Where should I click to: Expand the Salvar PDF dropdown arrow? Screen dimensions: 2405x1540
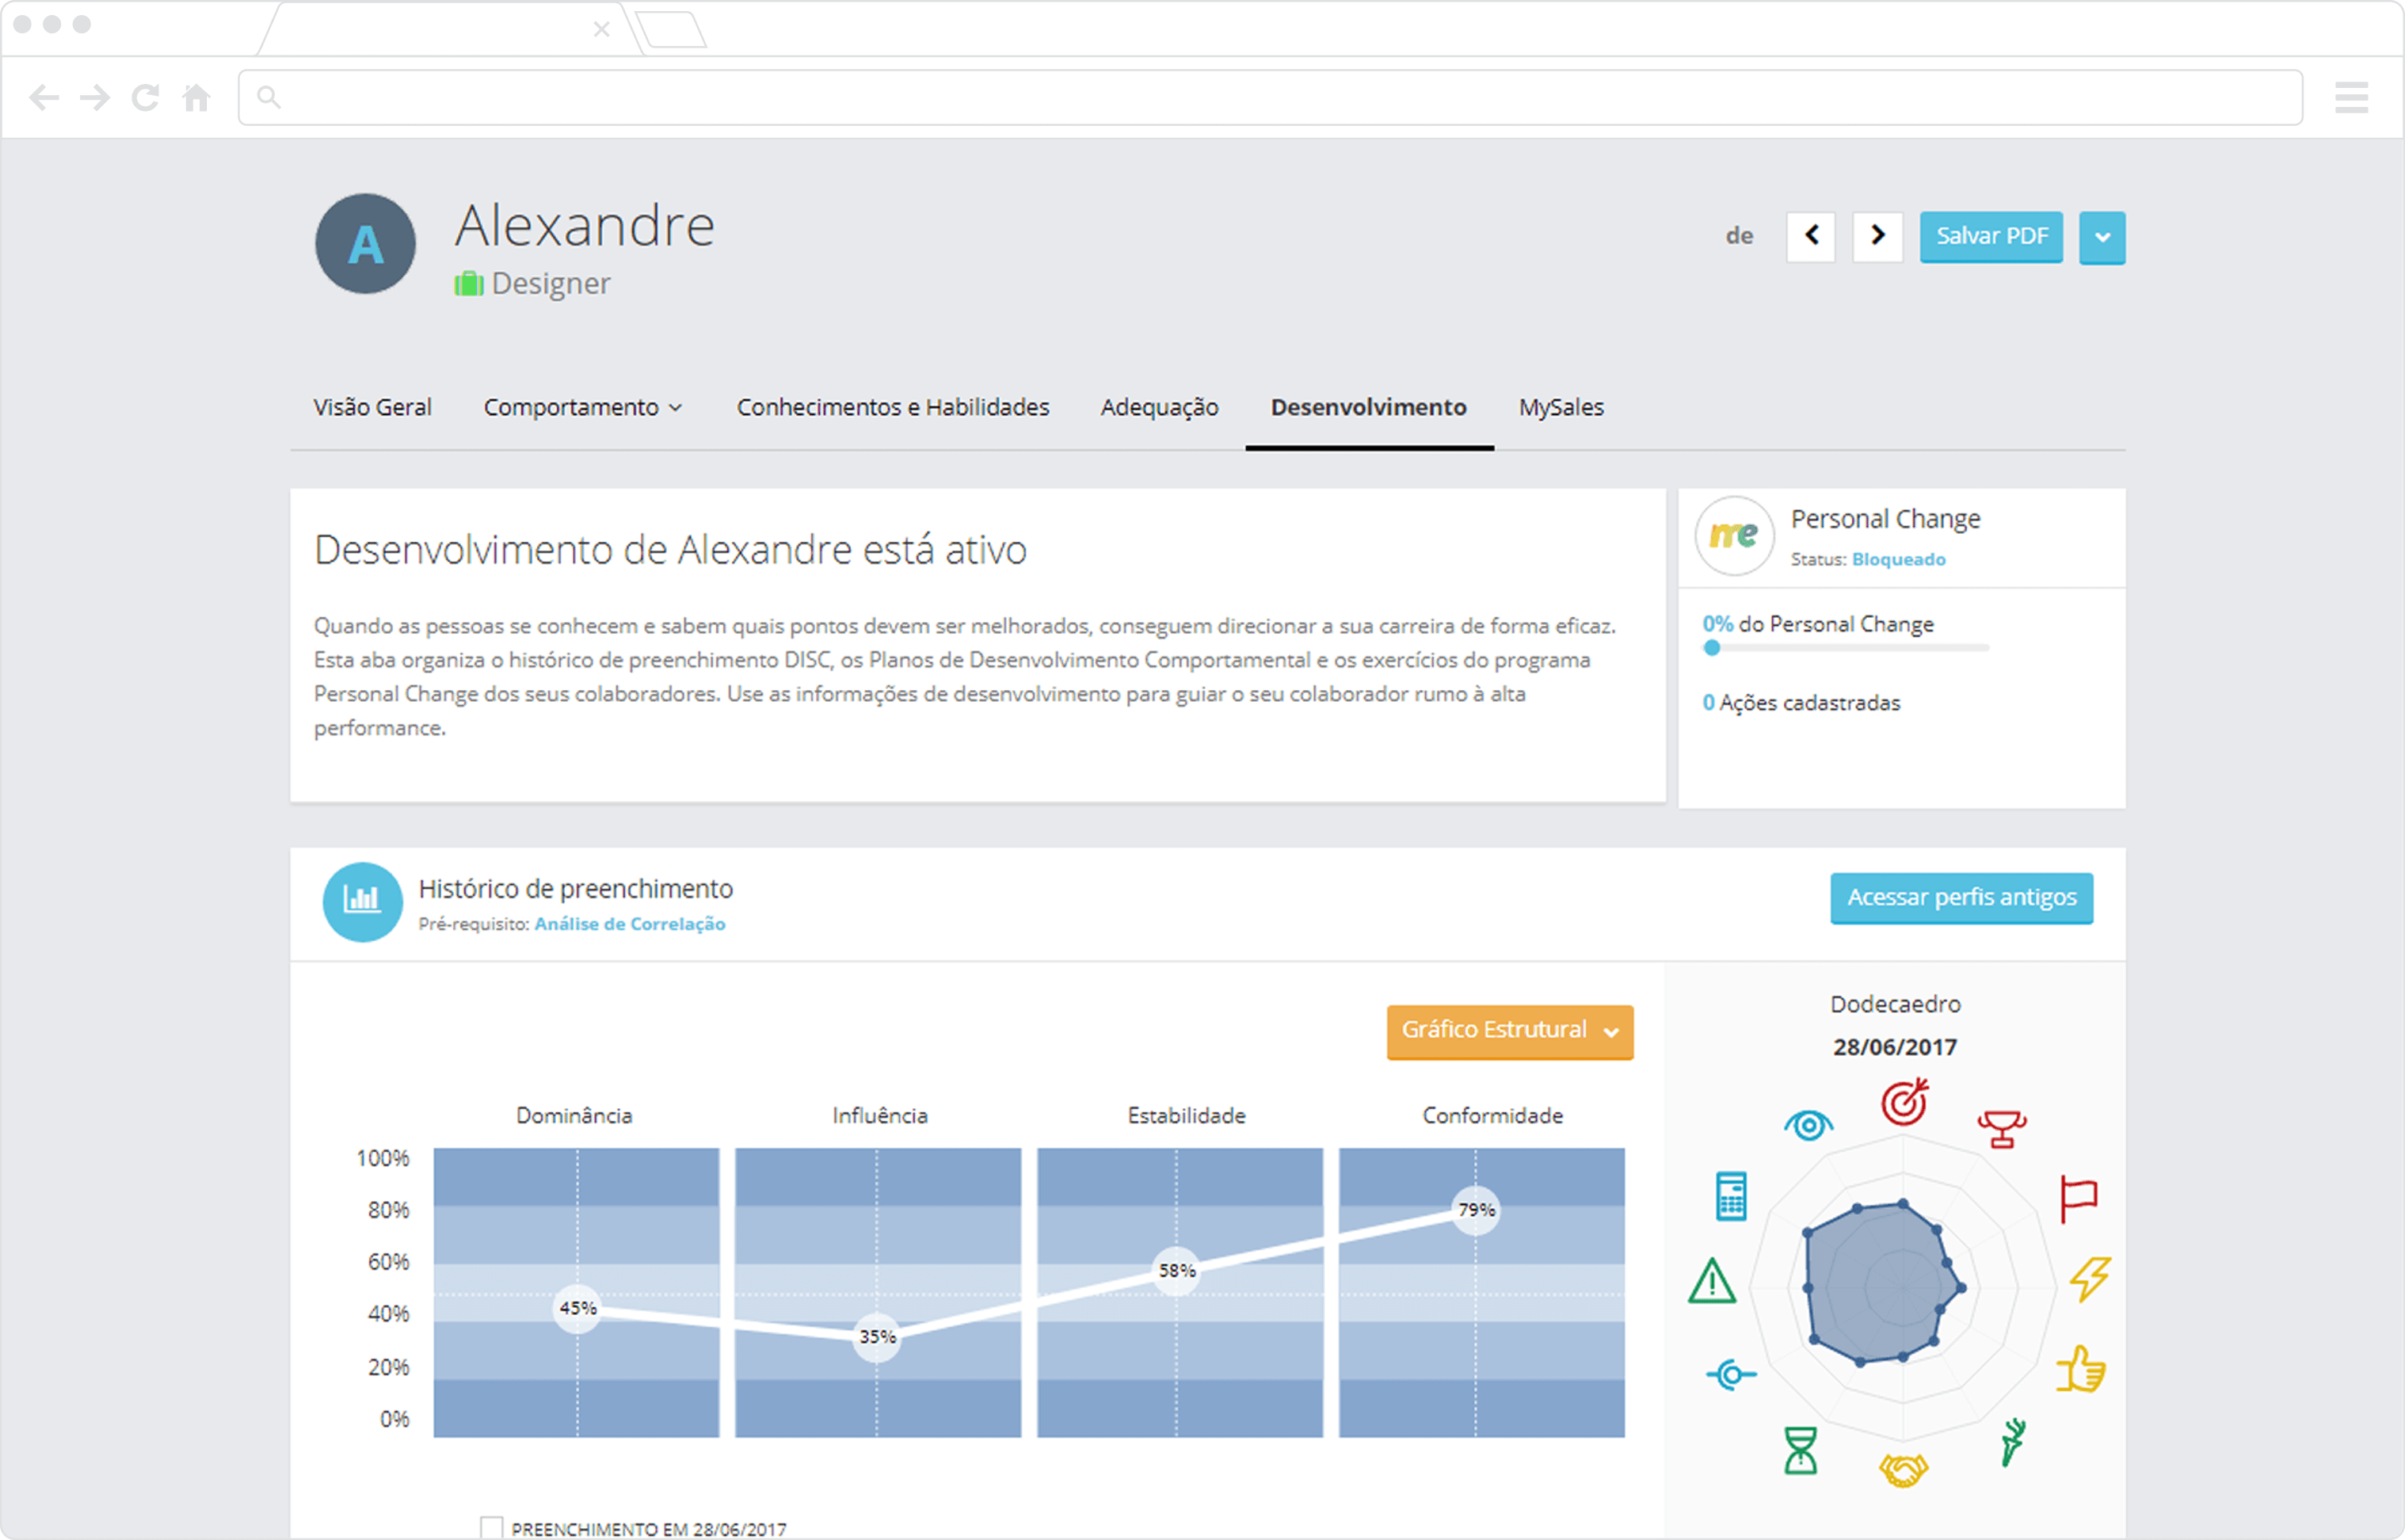(2102, 238)
